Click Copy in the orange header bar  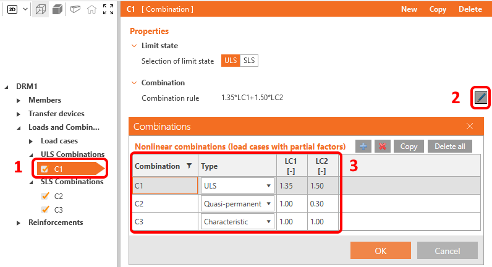coord(438,9)
